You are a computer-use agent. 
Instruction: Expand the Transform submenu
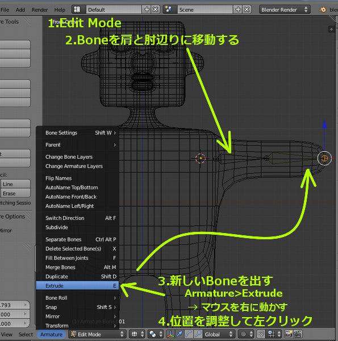(x=78, y=326)
